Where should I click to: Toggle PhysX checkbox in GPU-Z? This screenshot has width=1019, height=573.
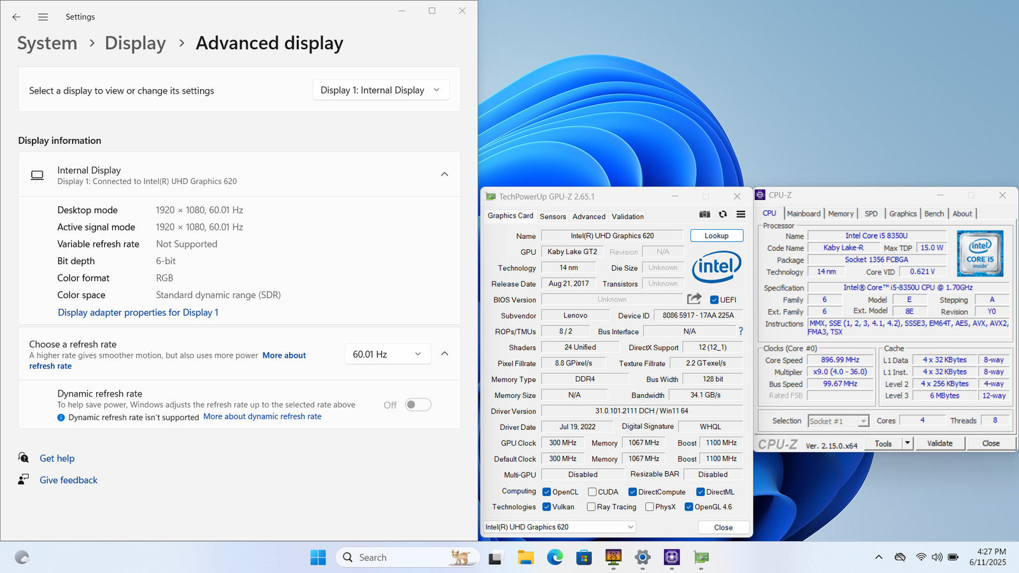pos(650,507)
